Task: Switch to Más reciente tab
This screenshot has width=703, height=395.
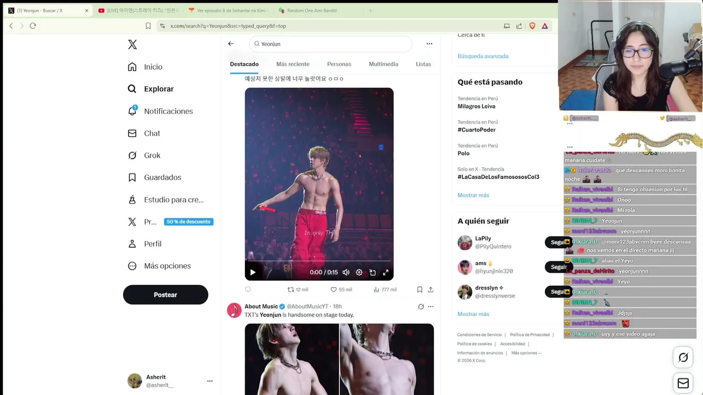Action: click(x=293, y=64)
